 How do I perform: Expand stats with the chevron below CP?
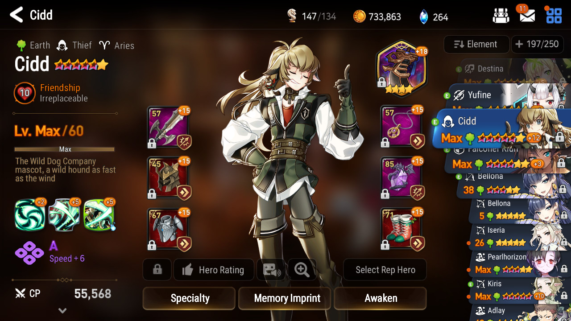point(62,311)
